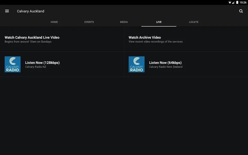Open the hamburger navigation menu
The image size is (248, 155).
(x=7, y=11)
